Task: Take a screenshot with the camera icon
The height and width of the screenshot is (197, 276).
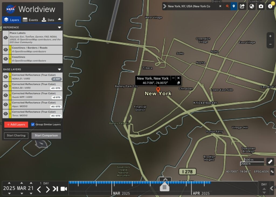Action: [x=261, y=6]
